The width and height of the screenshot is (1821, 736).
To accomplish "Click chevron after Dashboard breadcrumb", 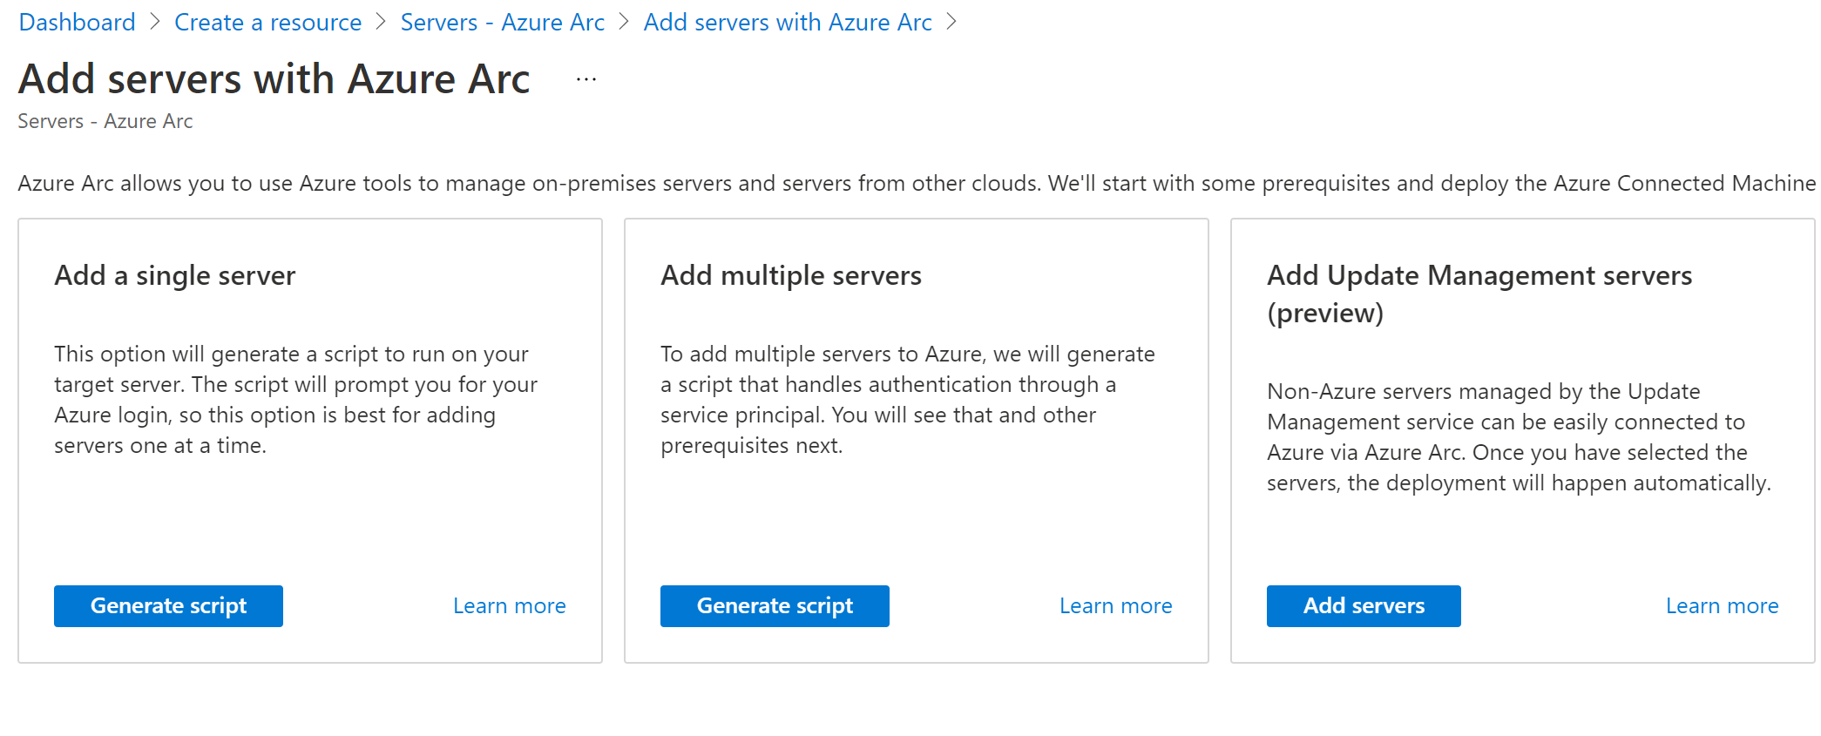I will [155, 23].
